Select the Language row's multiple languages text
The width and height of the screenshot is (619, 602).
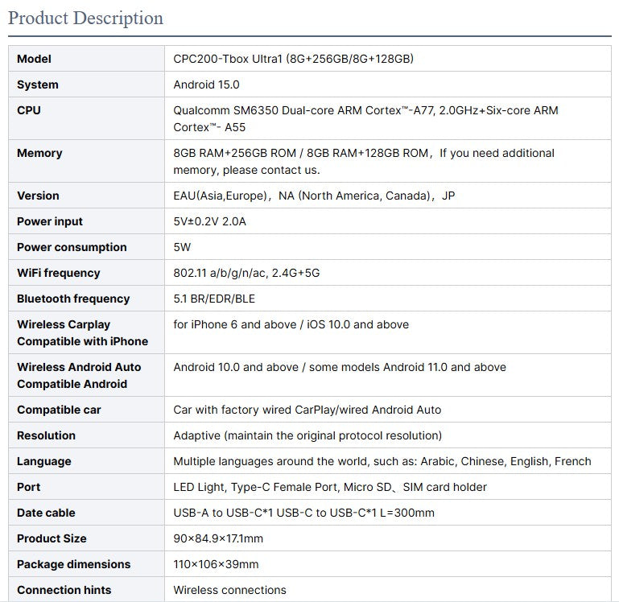click(x=382, y=461)
